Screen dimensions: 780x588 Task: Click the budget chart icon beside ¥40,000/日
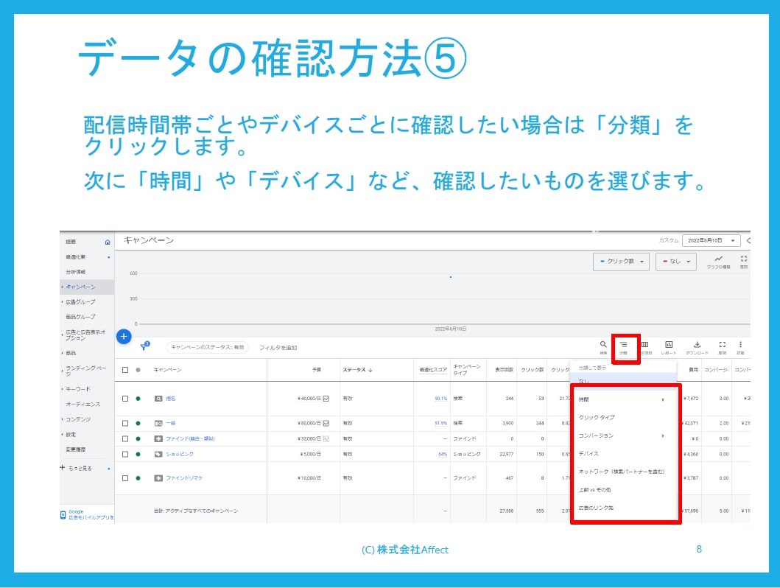click(326, 399)
